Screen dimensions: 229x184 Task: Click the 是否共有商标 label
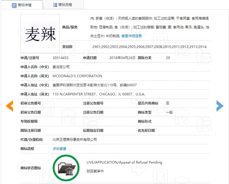(148, 103)
